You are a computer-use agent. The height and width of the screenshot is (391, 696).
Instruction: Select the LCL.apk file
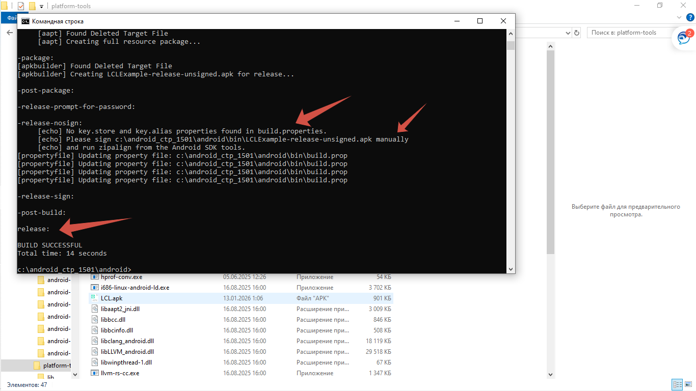[x=112, y=298]
